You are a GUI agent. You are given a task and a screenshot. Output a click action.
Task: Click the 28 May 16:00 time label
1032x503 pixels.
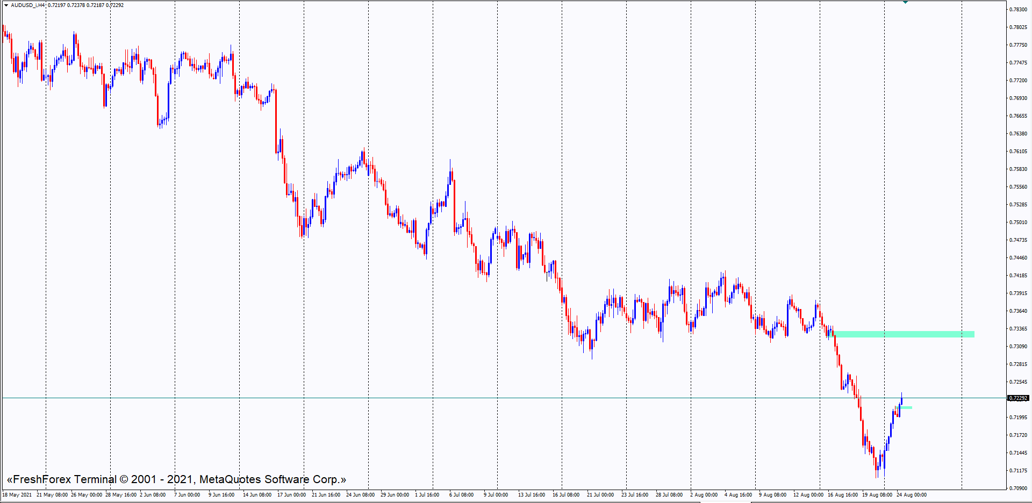(121, 495)
